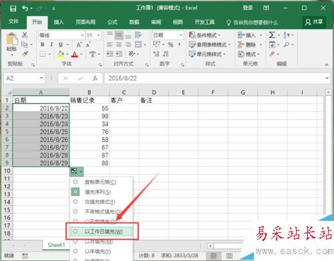Toggle Bold formatting
The width and height of the screenshot is (334, 261).
tap(42, 44)
